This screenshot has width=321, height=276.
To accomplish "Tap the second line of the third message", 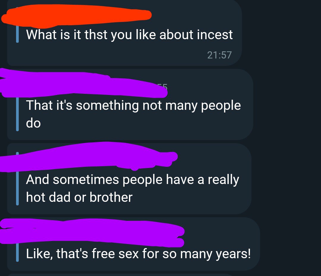I will tap(79, 197).
